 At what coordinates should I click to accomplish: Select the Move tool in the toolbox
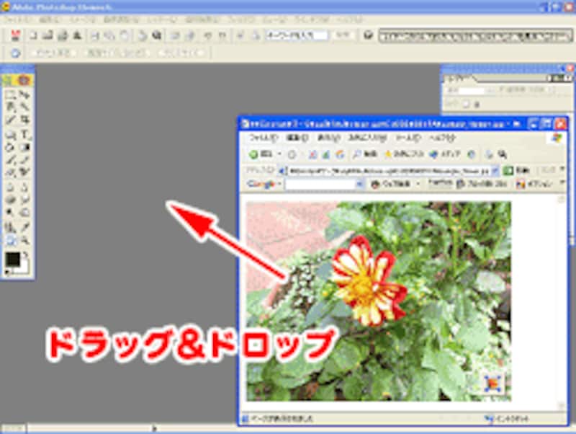click(x=26, y=95)
